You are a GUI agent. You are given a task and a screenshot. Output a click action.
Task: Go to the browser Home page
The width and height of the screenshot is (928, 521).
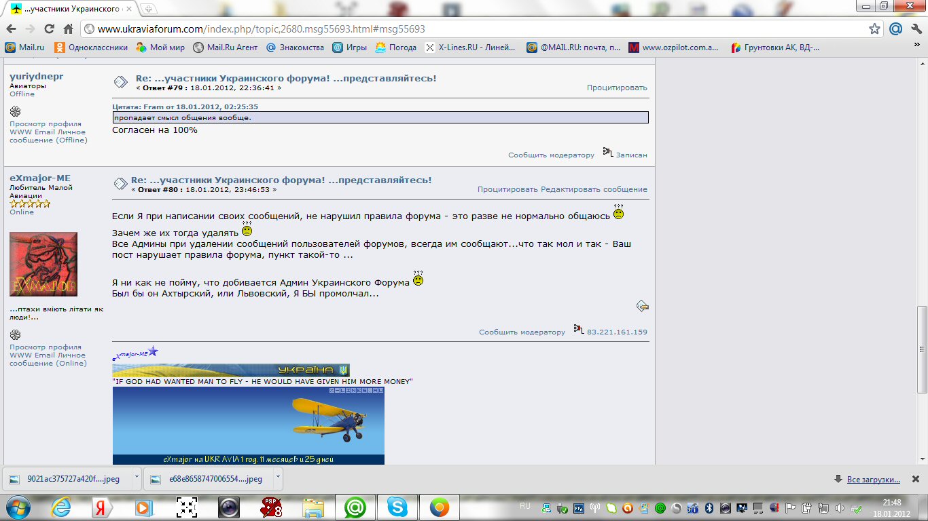[x=68, y=29]
